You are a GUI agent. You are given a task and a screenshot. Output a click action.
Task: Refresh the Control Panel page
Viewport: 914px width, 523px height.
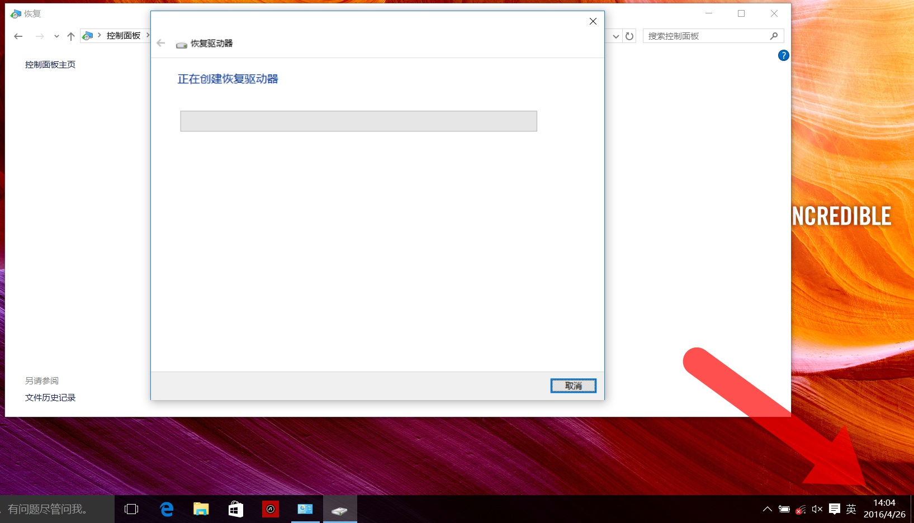click(629, 36)
